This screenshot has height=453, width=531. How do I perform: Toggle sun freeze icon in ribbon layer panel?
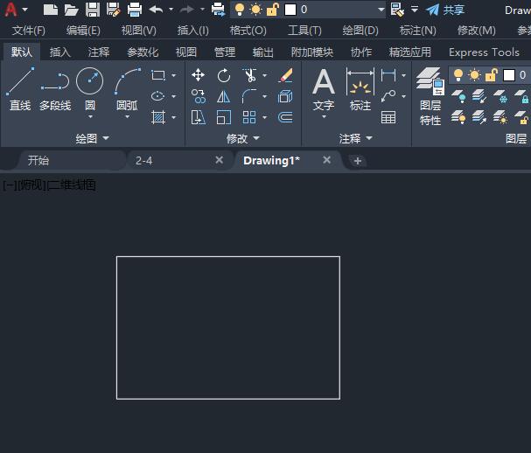pos(474,75)
